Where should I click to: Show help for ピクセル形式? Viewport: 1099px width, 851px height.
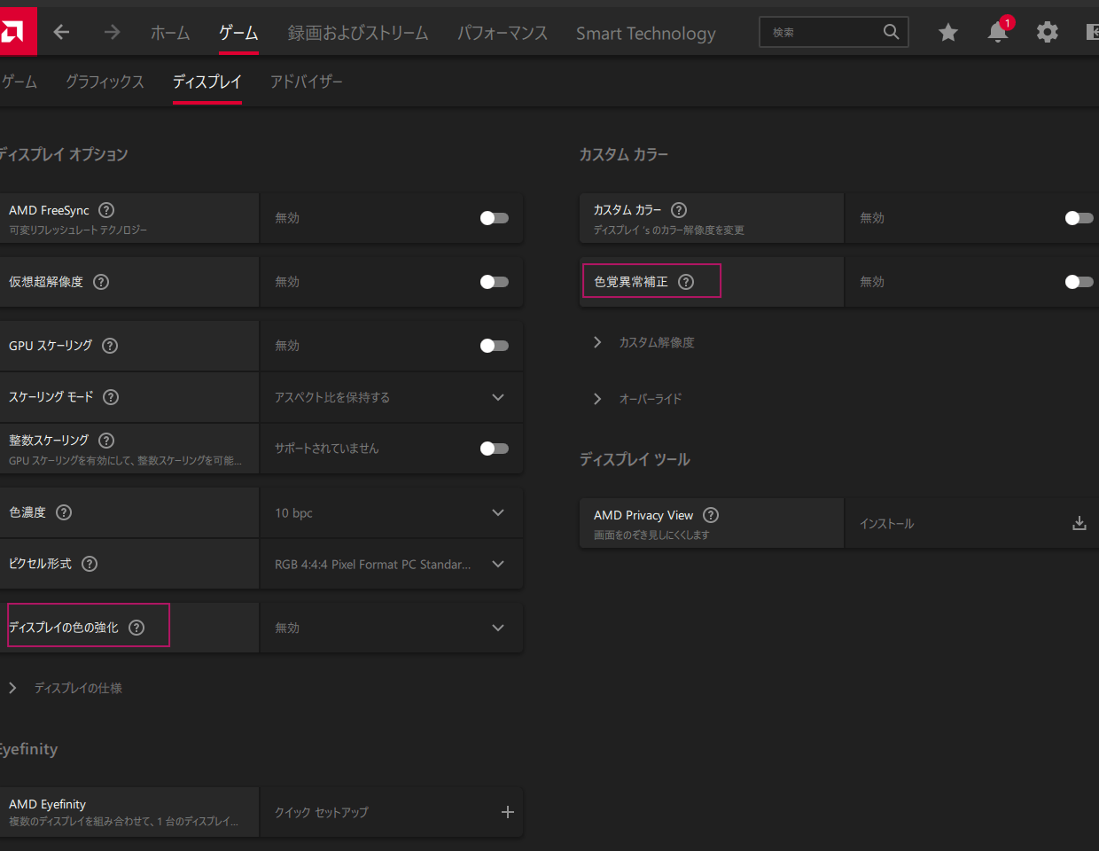[90, 564]
